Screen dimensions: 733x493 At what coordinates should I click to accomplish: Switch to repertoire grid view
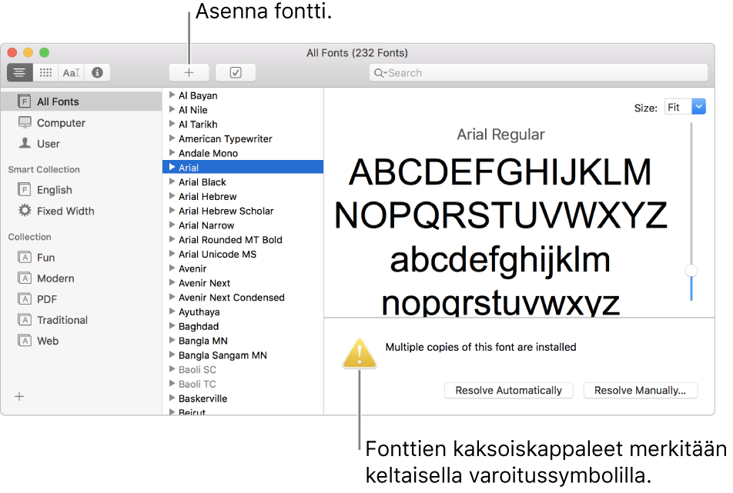(x=45, y=73)
